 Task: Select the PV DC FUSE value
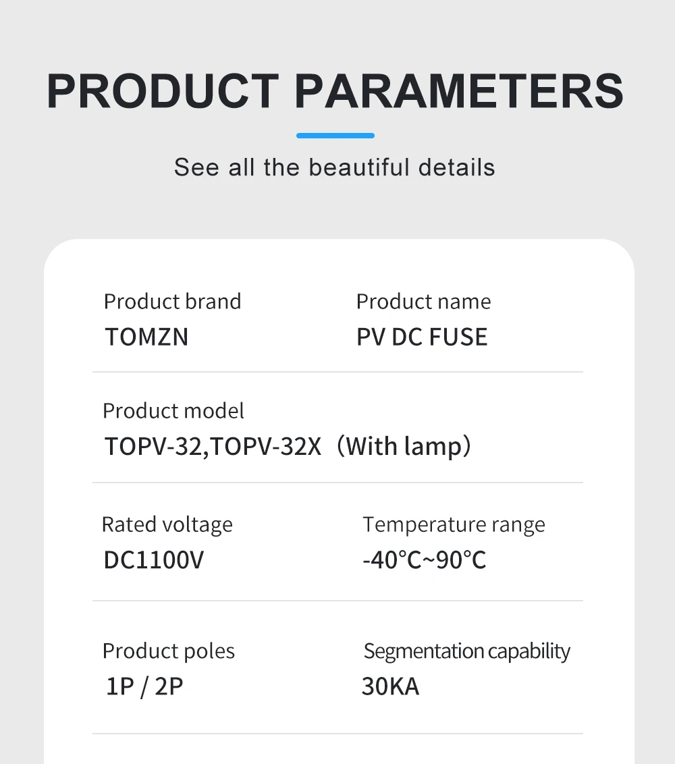[x=422, y=337]
